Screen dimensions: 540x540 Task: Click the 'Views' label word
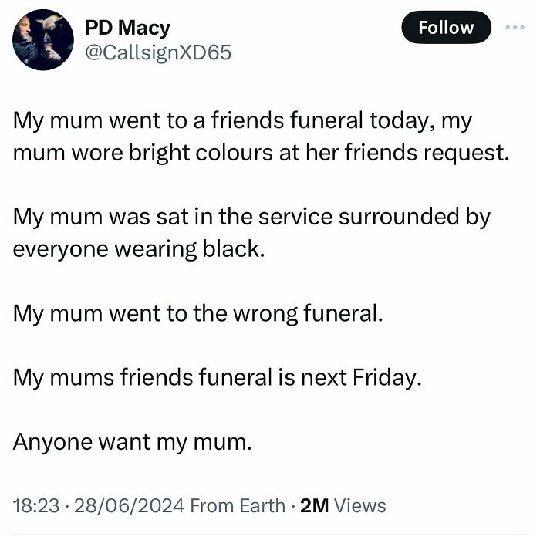360,505
